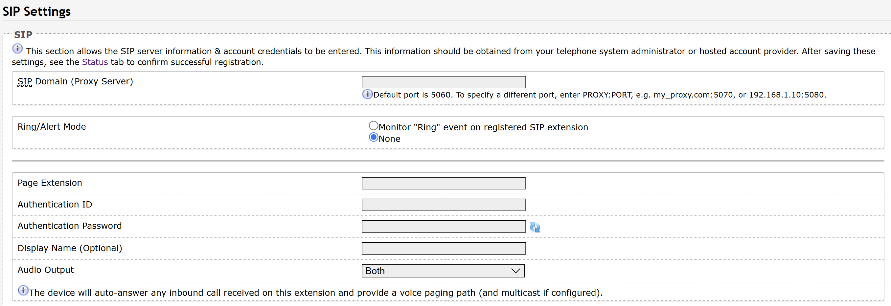Click the SIP Settings page heading
The width and height of the screenshot is (891, 306).
point(37,11)
